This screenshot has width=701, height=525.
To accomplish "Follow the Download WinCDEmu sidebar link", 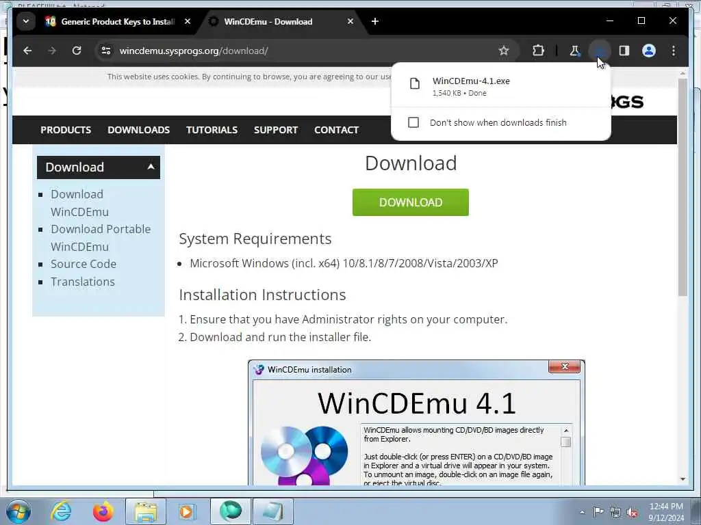I will pyautogui.click(x=79, y=203).
